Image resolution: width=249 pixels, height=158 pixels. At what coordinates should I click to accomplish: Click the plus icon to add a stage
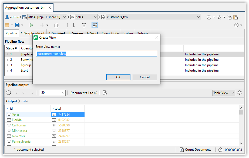(42, 25)
